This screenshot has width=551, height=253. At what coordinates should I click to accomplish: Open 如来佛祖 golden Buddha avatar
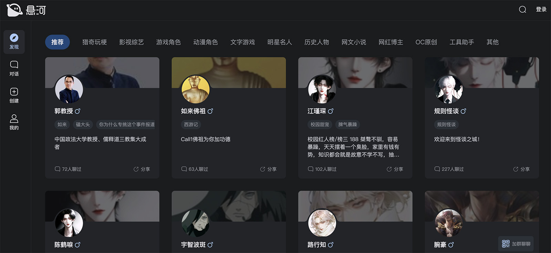point(196,89)
